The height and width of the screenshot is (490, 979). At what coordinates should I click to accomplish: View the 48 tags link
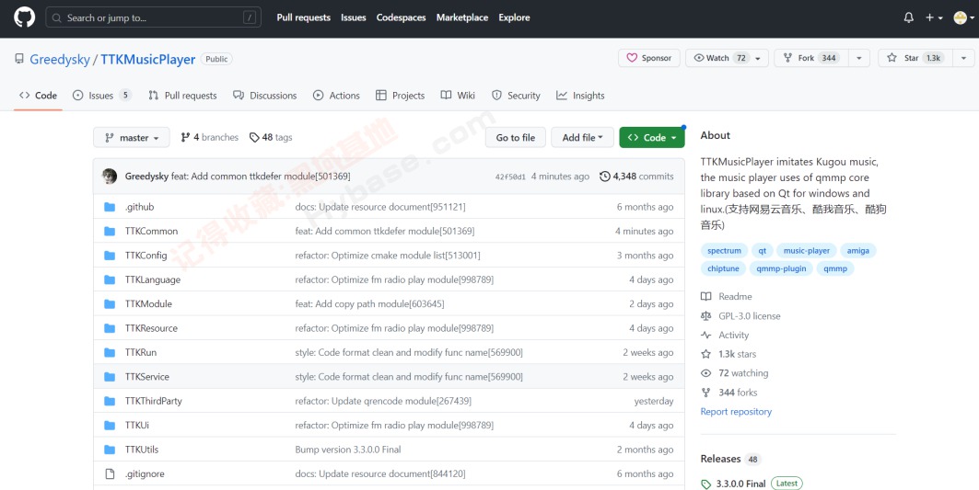pyautogui.click(x=271, y=137)
